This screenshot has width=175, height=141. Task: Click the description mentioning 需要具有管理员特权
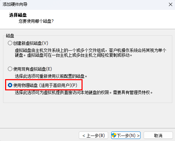(84, 92)
